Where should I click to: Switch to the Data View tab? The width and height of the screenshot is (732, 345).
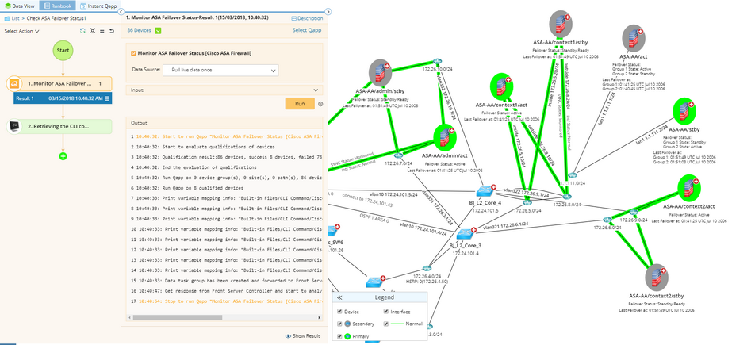tap(20, 6)
